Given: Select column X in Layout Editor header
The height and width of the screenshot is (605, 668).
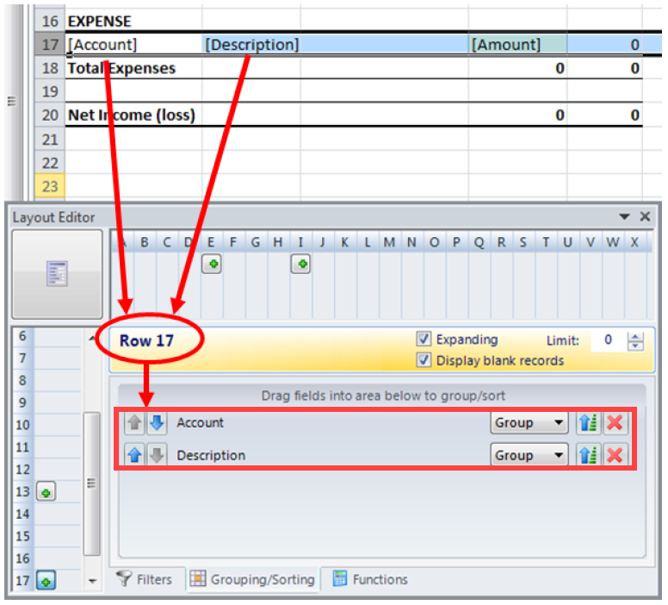Looking at the screenshot, I should [x=634, y=242].
